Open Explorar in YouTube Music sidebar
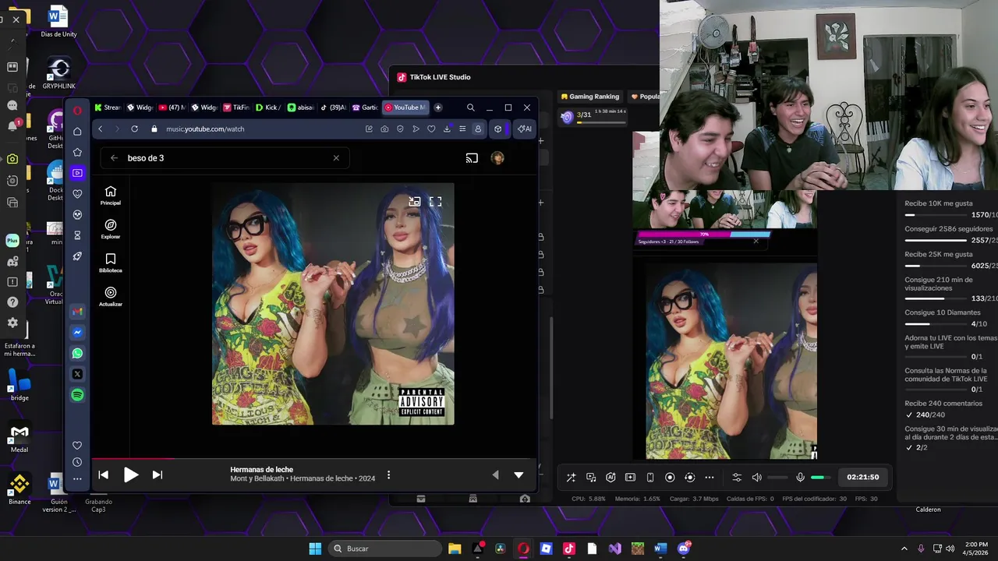 110,229
